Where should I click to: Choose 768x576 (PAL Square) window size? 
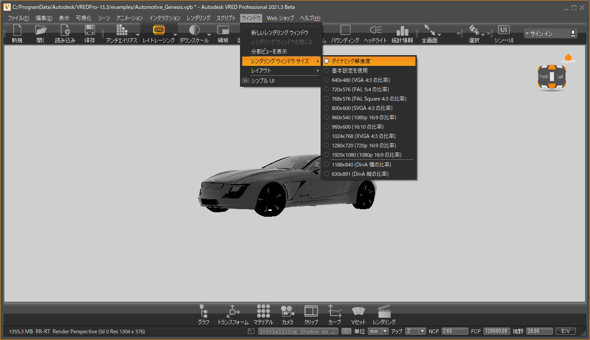pyautogui.click(x=369, y=98)
